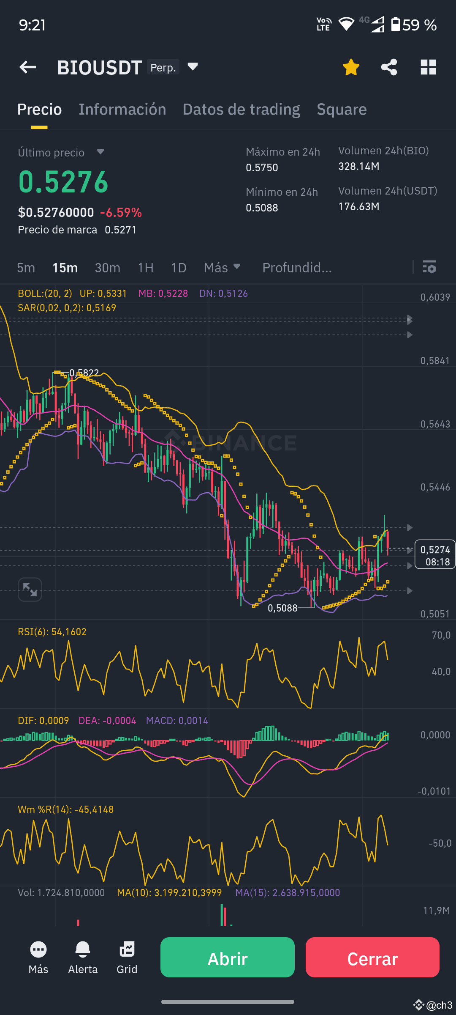
Task: Open the Grid trading icon
Action: click(127, 958)
